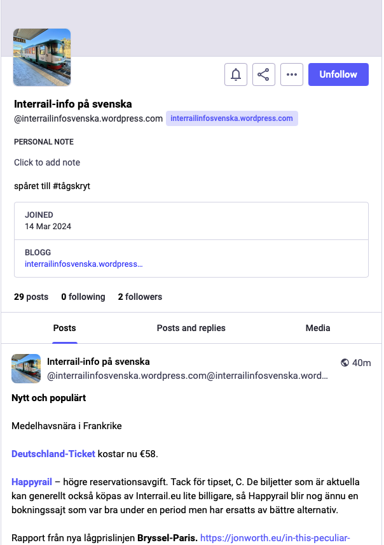Switch to the Media tab
Image resolution: width=384 pixels, height=545 pixels.
coord(318,328)
